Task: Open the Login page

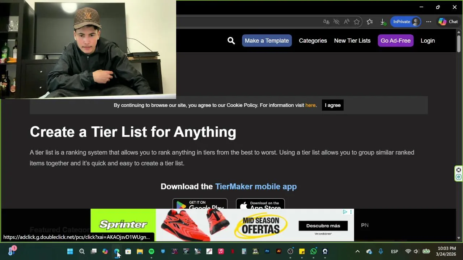Action: (428, 41)
